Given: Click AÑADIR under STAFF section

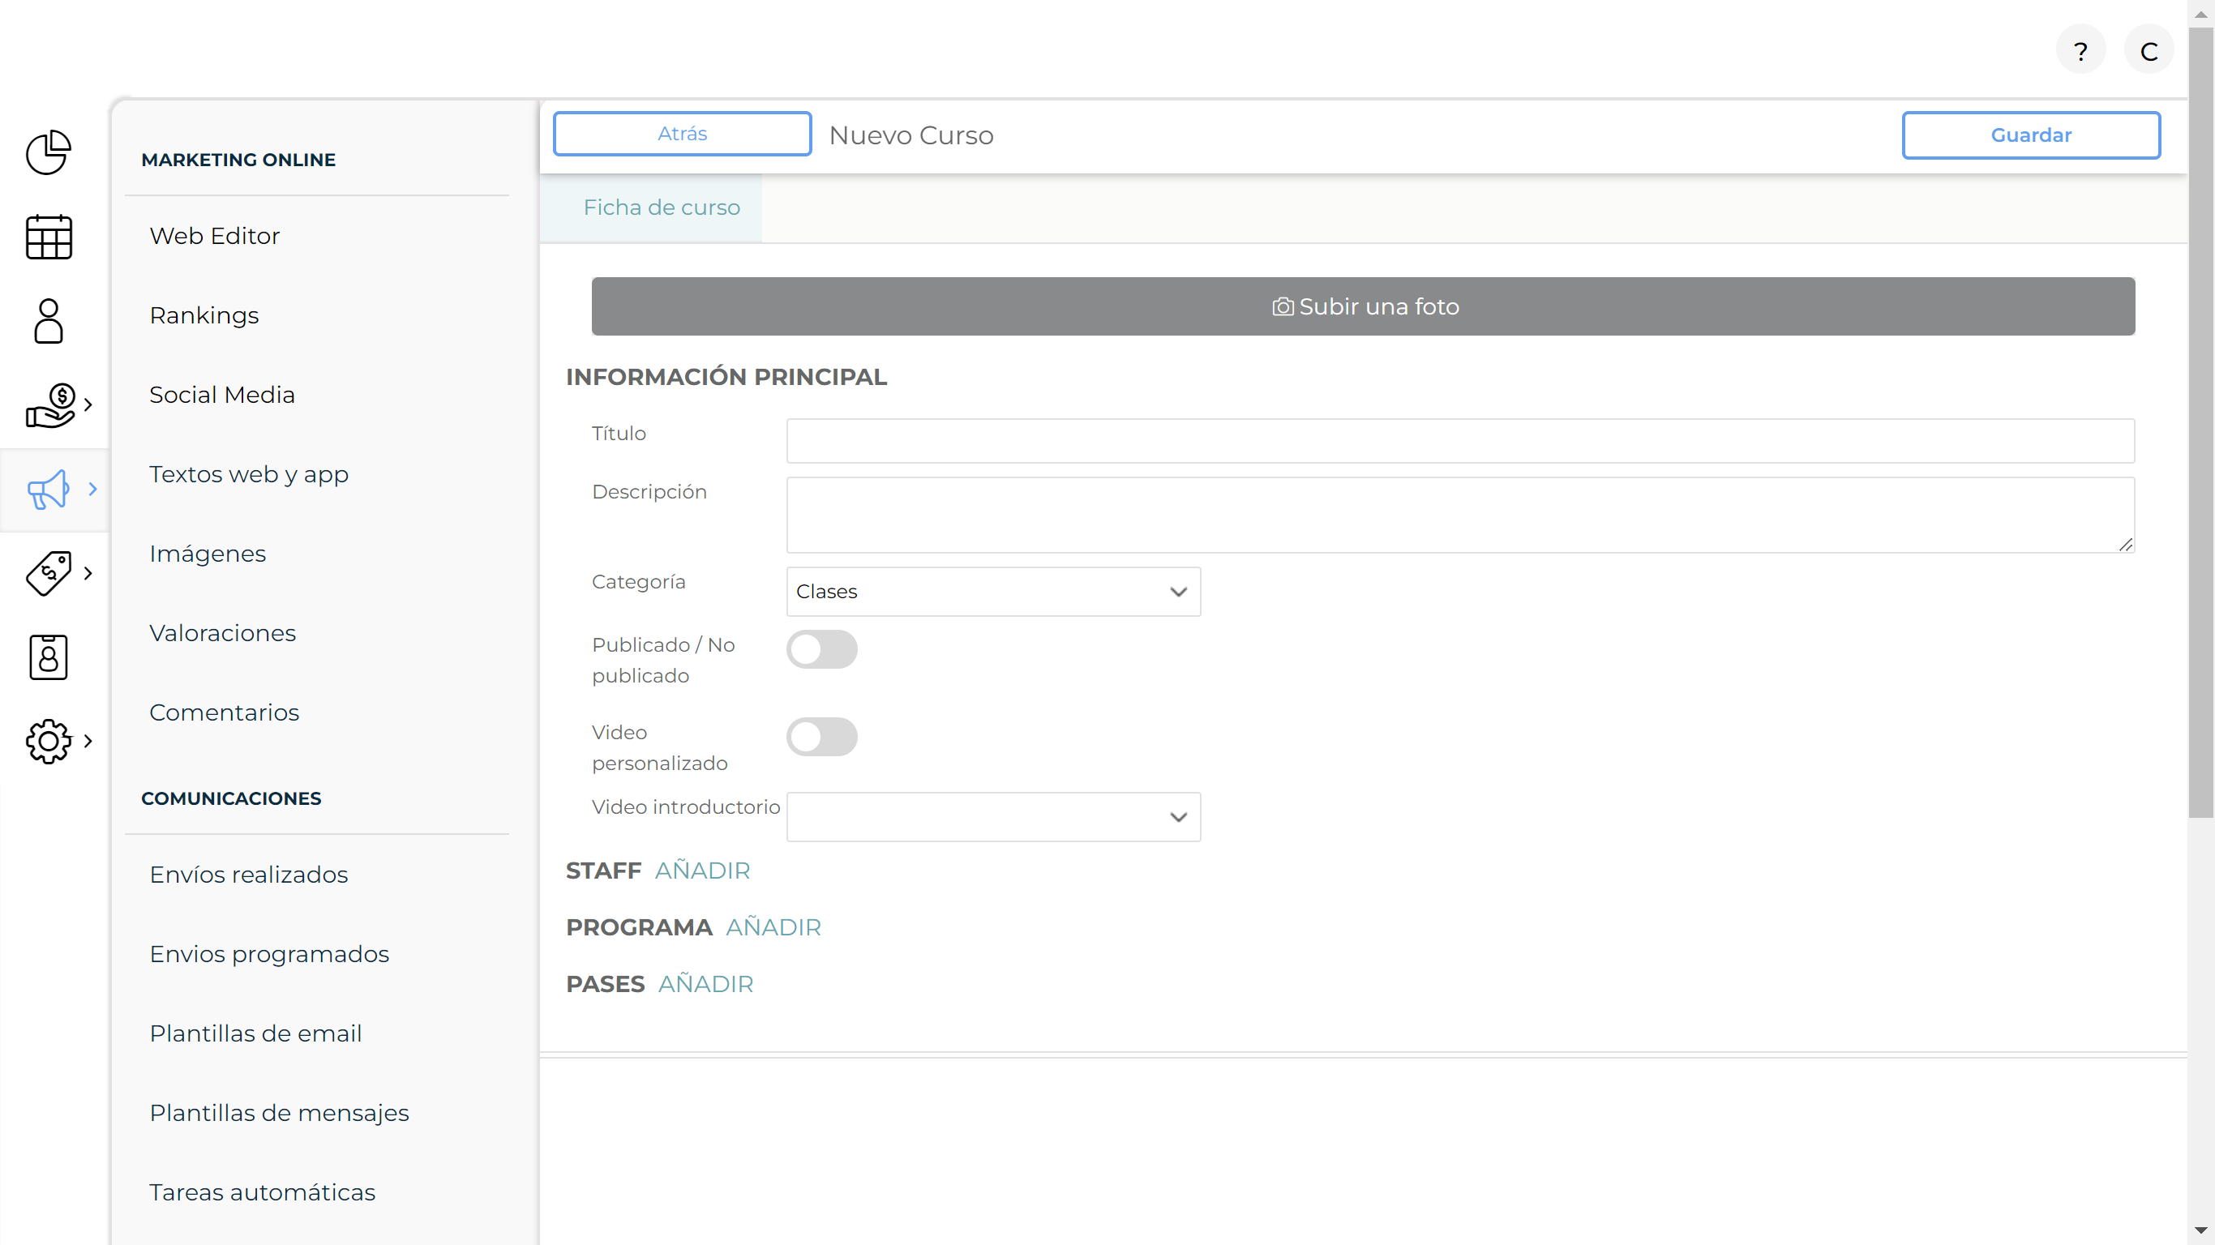Looking at the screenshot, I should (x=701, y=870).
